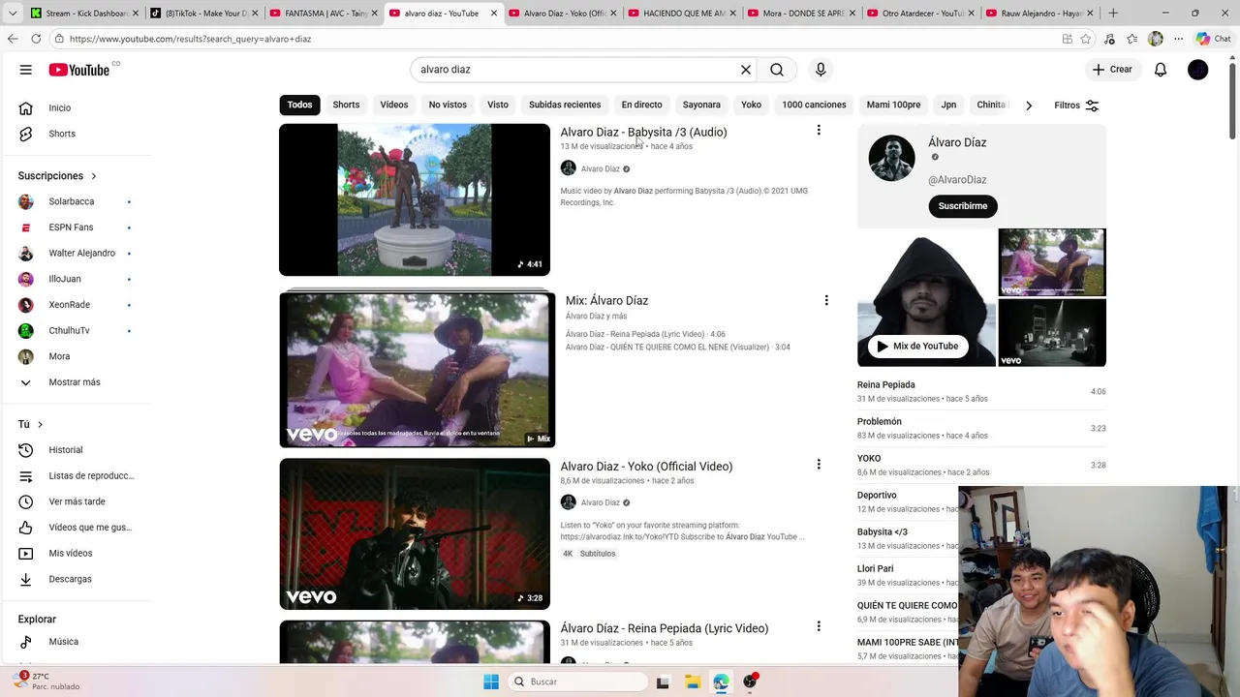Select the Sayonara chip
This screenshot has height=697, width=1240.
tap(701, 105)
